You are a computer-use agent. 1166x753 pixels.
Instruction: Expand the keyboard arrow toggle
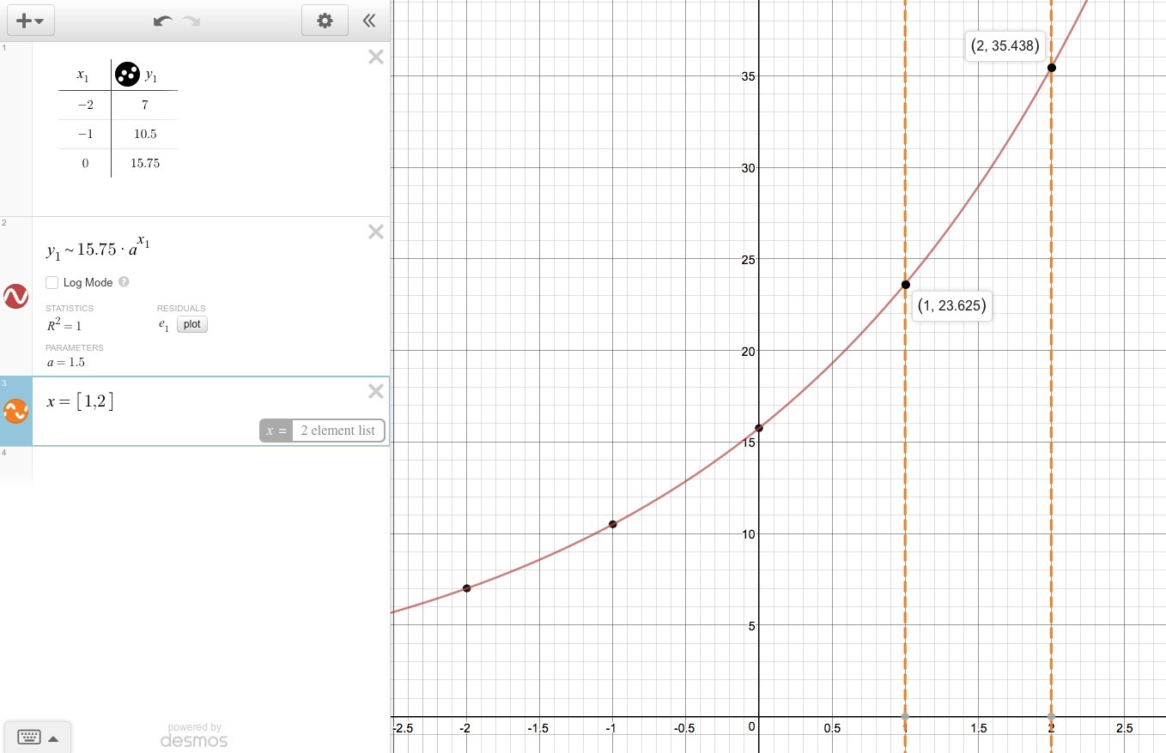(x=53, y=738)
